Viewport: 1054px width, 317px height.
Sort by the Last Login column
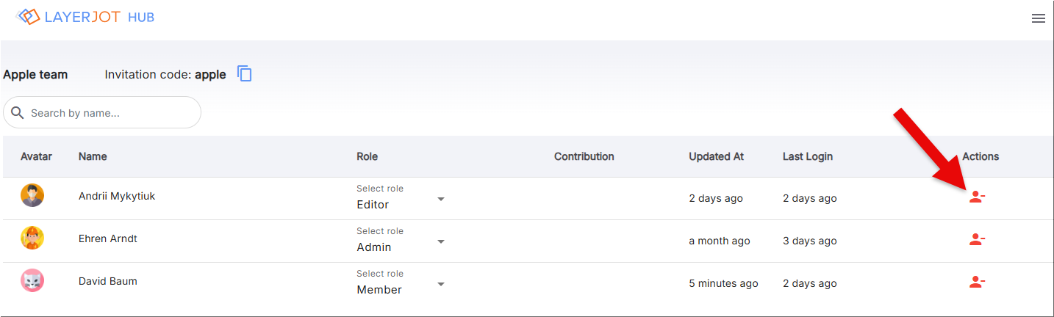point(808,156)
